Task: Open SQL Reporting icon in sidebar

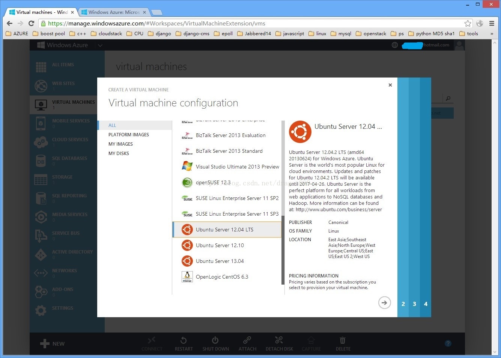Action: pyautogui.click(x=41, y=198)
